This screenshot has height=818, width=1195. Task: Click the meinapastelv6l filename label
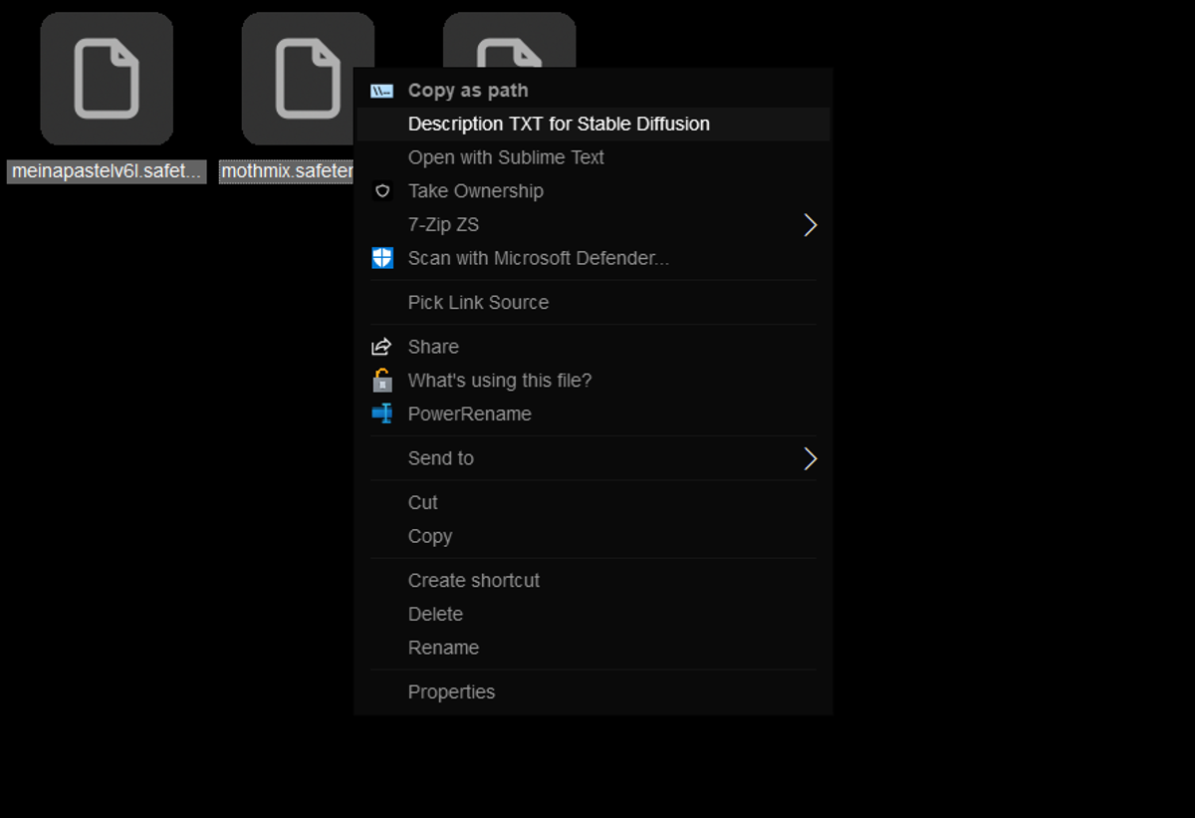tap(107, 171)
